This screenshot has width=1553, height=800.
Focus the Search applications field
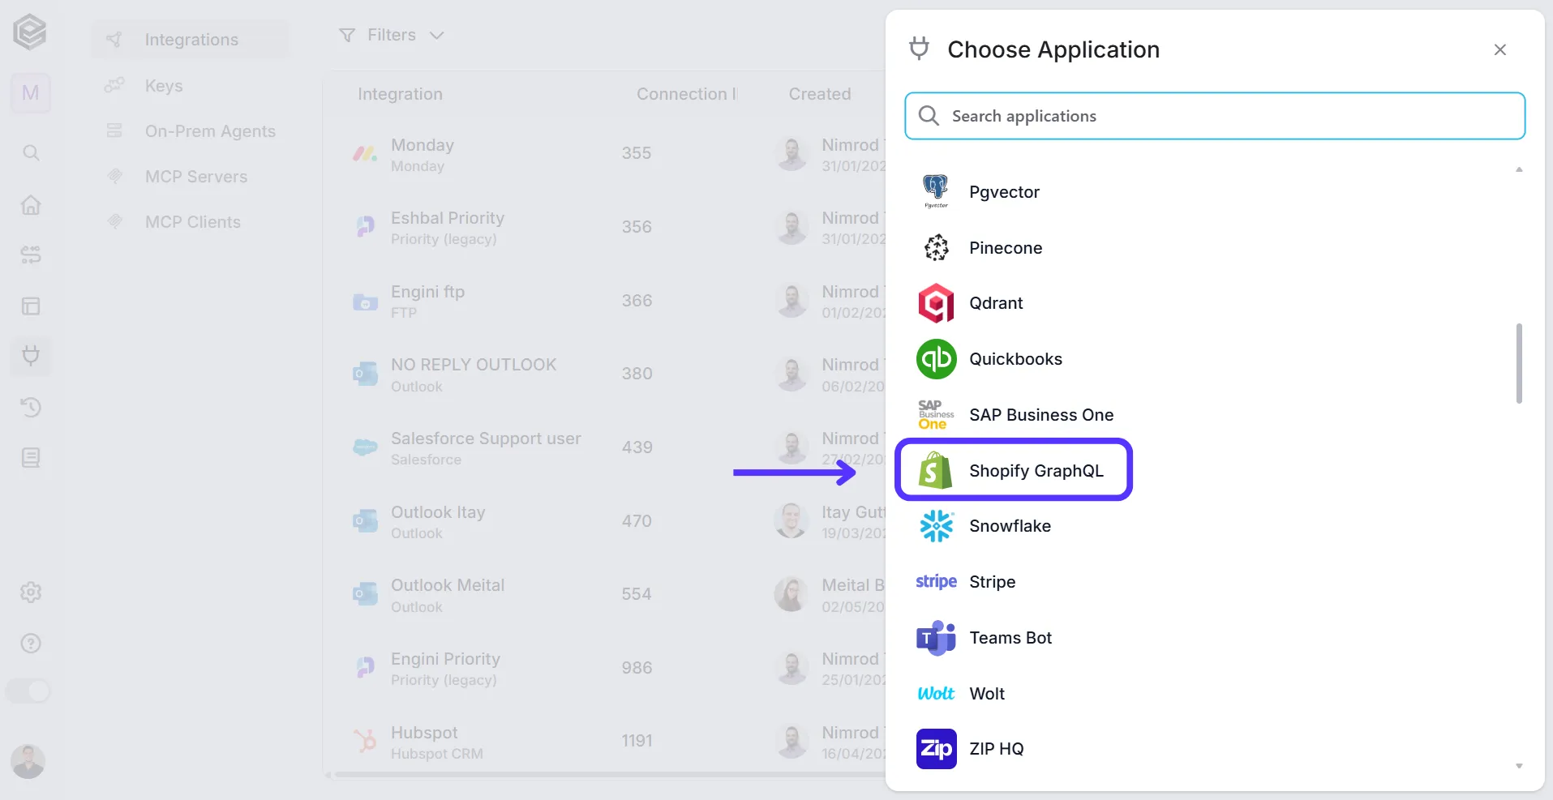point(1214,116)
